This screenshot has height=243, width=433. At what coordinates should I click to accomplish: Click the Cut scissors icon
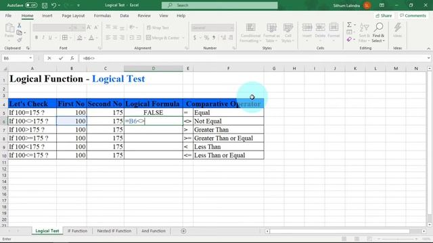[x=20, y=26]
